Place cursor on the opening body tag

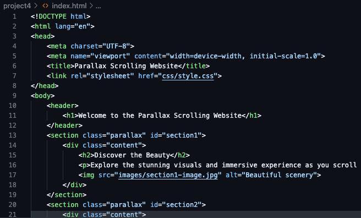coord(42,96)
